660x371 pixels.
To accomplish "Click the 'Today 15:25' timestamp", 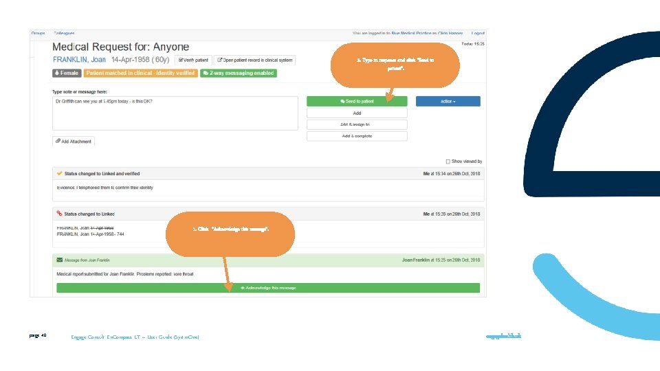I will [x=473, y=44].
